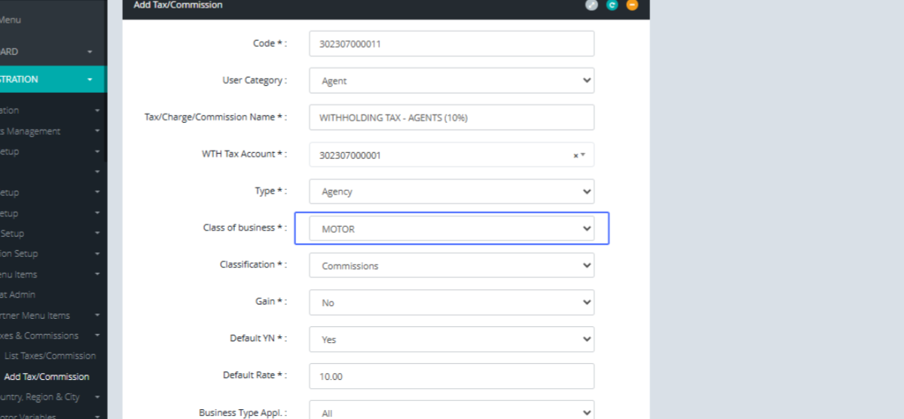Open the WTH Tax Account combo box
Viewport: 904px width, 419px height.
[x=444, y=155]
